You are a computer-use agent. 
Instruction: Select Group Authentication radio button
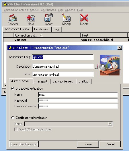tap(13, 88)
